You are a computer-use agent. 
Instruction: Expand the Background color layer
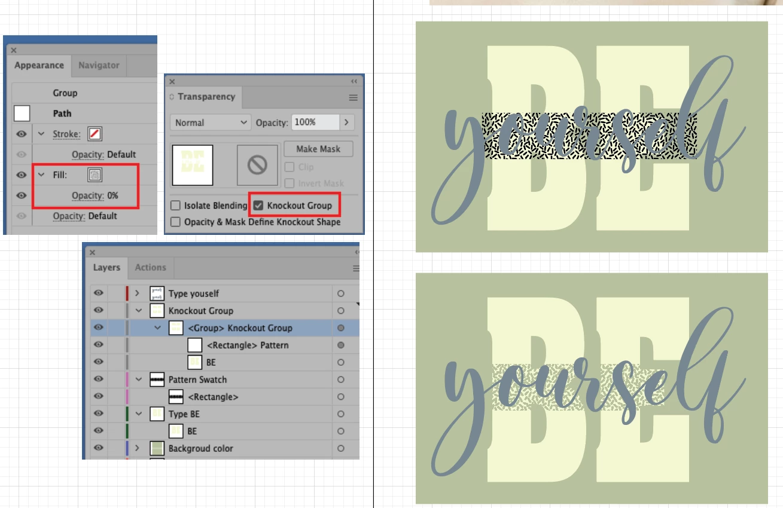[x=138, y=448]
